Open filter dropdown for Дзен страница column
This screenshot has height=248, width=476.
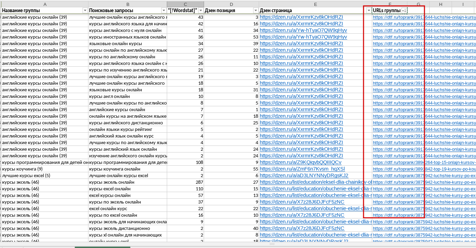(x=369, y=10)
